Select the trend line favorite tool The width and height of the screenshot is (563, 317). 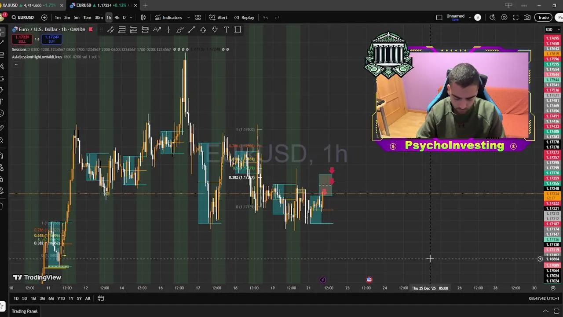(x=111, y=30)
